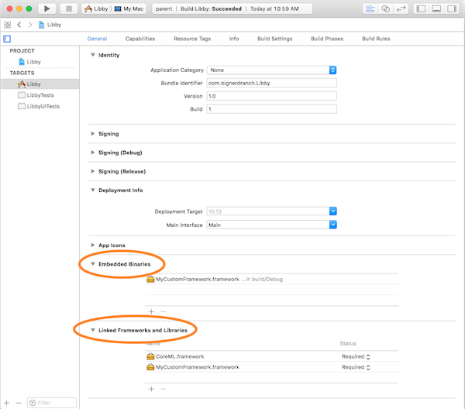Image resolution: width=465 pixels, height=409 pixels.
Task: Choose the Libby scheme selector
Action: pos(96,9)
